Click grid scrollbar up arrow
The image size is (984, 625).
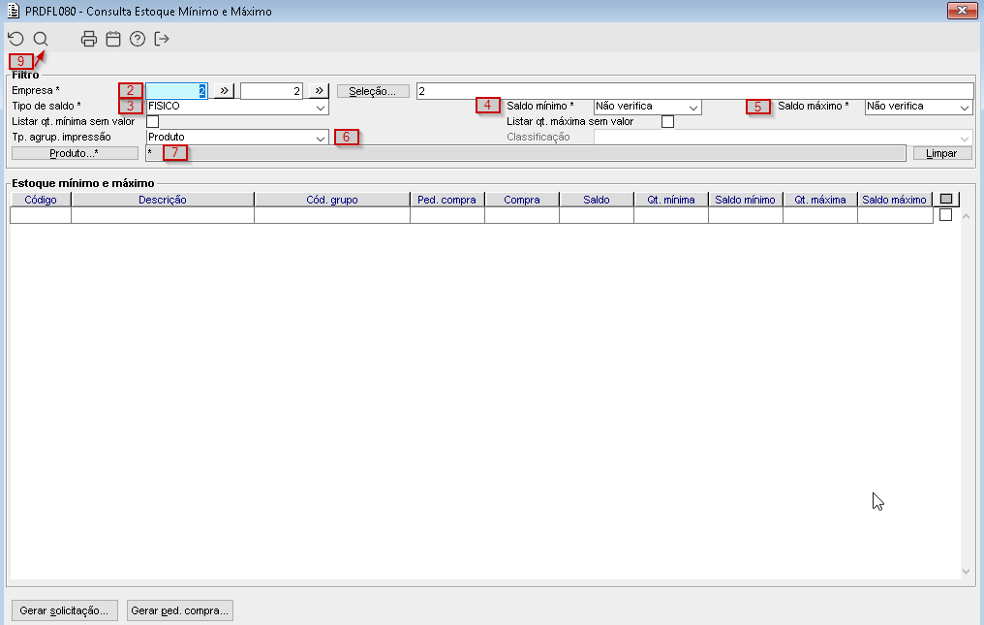966,216
